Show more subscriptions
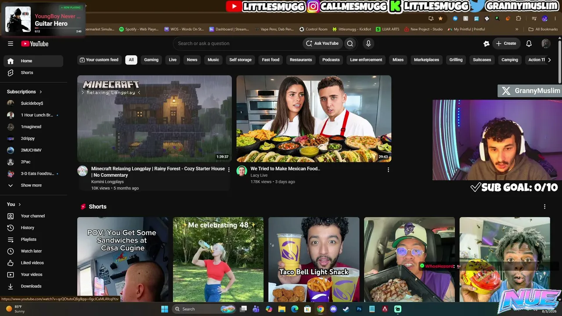 [33, 185]
